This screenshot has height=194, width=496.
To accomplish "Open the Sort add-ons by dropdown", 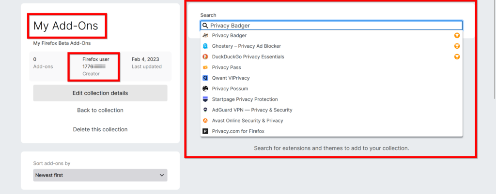I will (100, 175).
